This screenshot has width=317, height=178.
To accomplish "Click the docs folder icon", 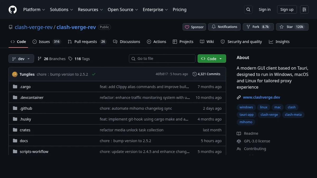I will pyautogui.click(x=15, y=141).
